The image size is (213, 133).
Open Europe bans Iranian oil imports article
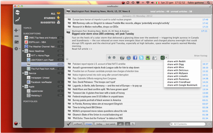click(x=137, y=19)
